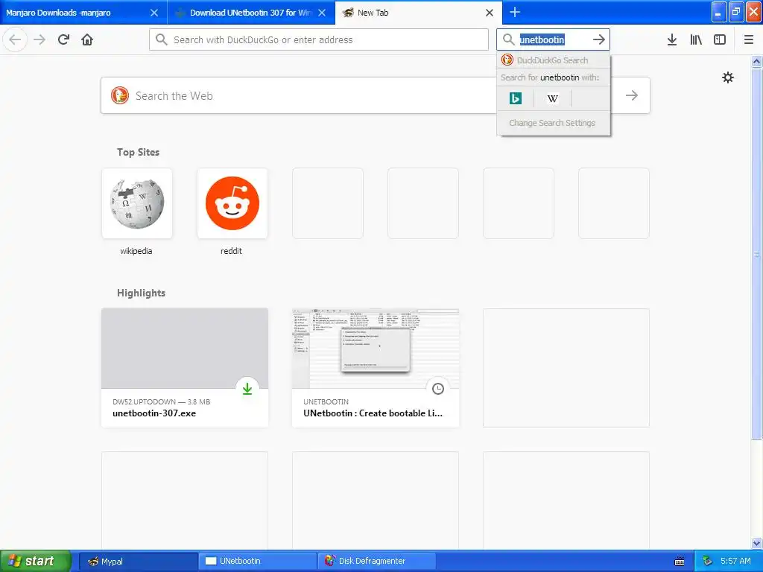Open the search bar magnifier engine menu
Viewport: 763px width, 572px height.
[508, 39]
